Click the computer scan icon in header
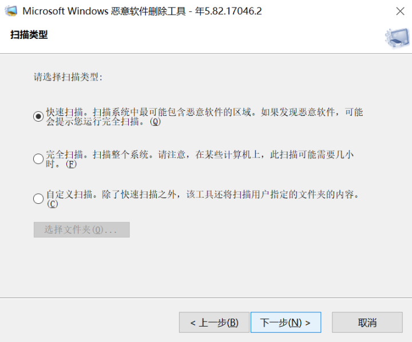The width and height of the screenshot is (412, 342). [x=397, y=38]
